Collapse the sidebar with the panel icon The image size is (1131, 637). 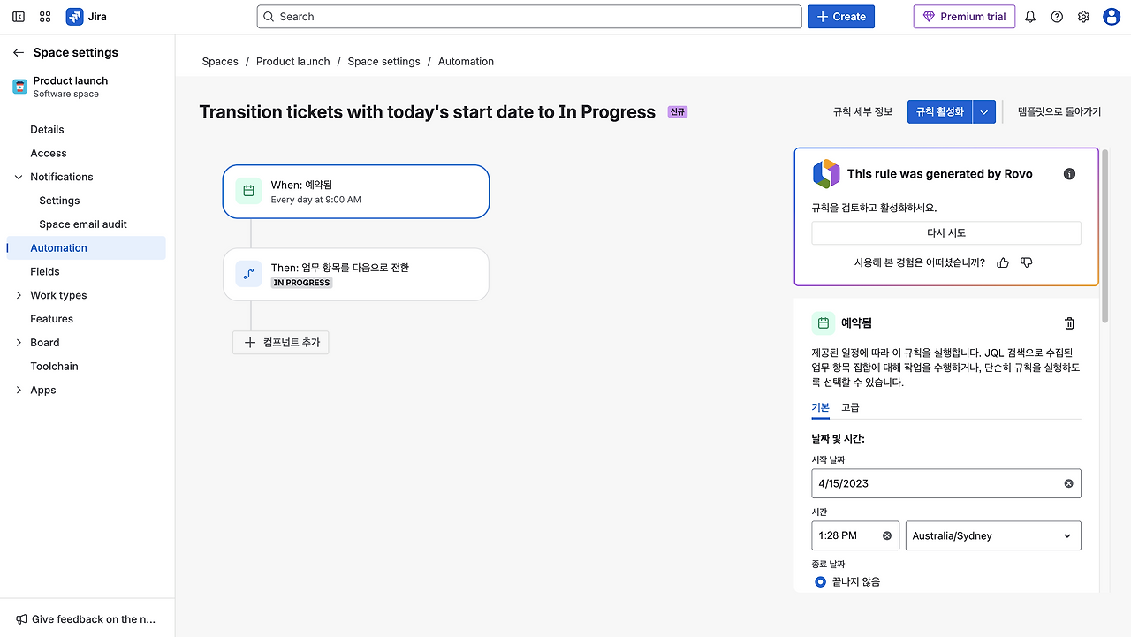(19, 17)
